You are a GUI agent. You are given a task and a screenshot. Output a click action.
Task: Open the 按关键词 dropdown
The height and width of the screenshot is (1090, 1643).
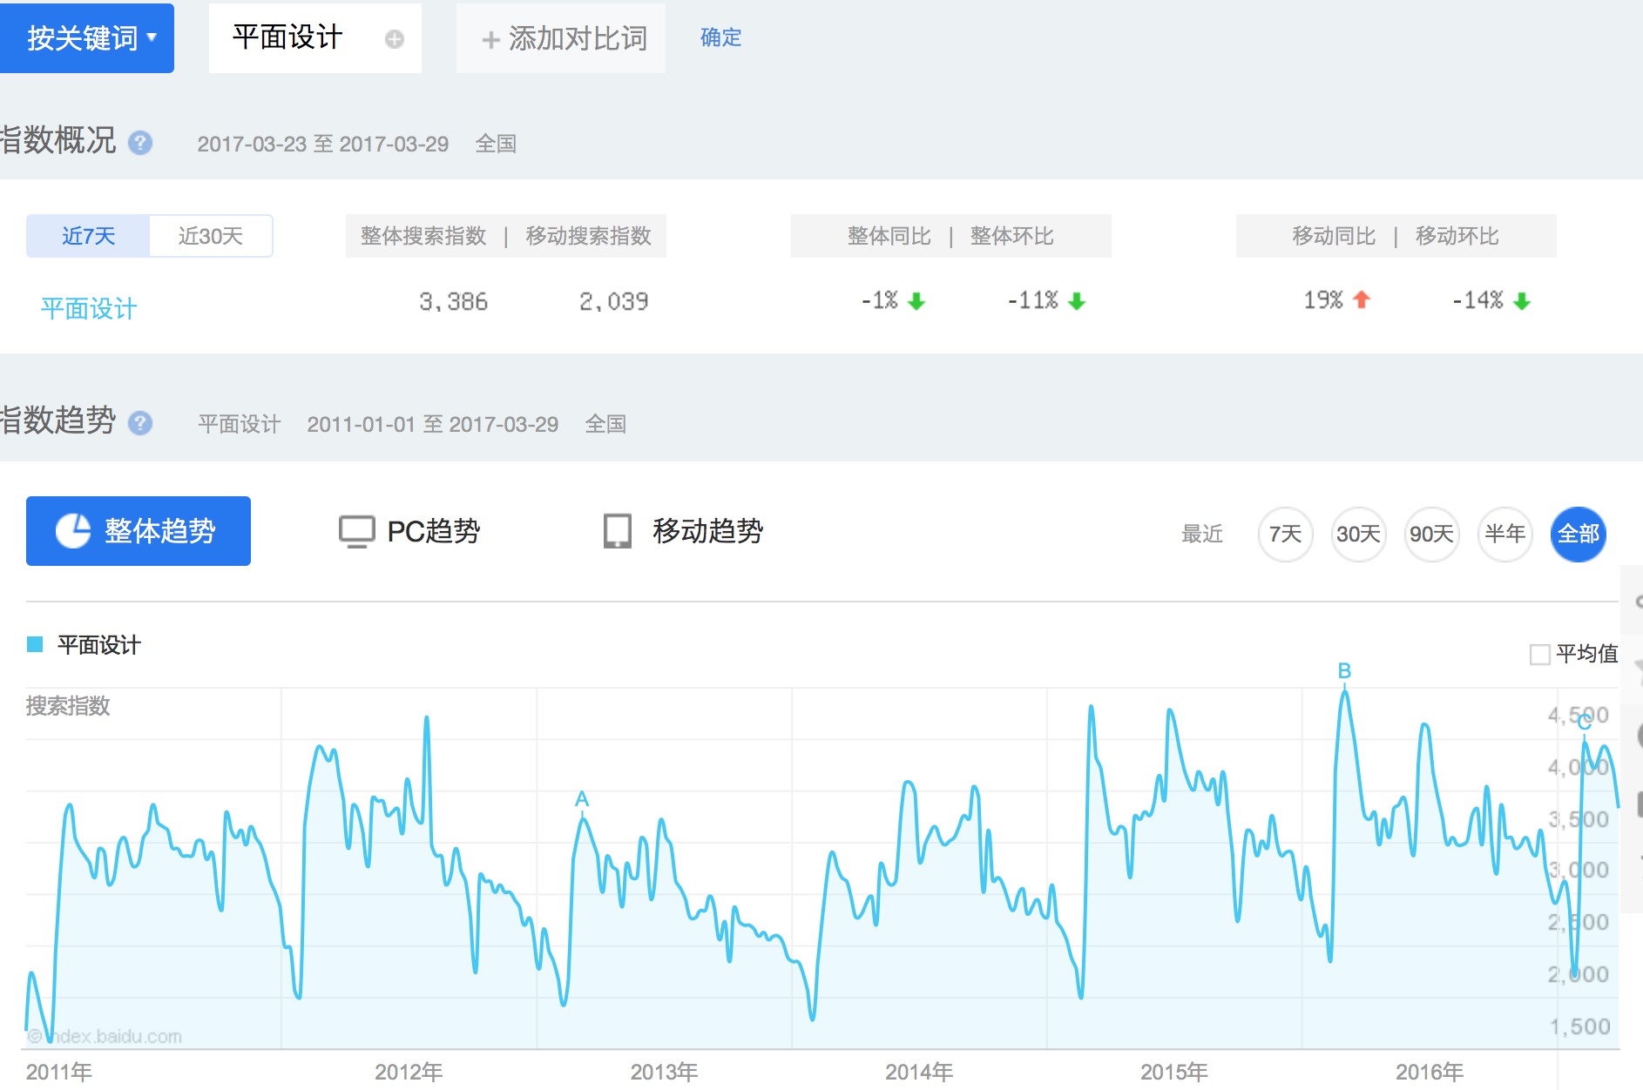pyautogui.click(x=87, y=38)
